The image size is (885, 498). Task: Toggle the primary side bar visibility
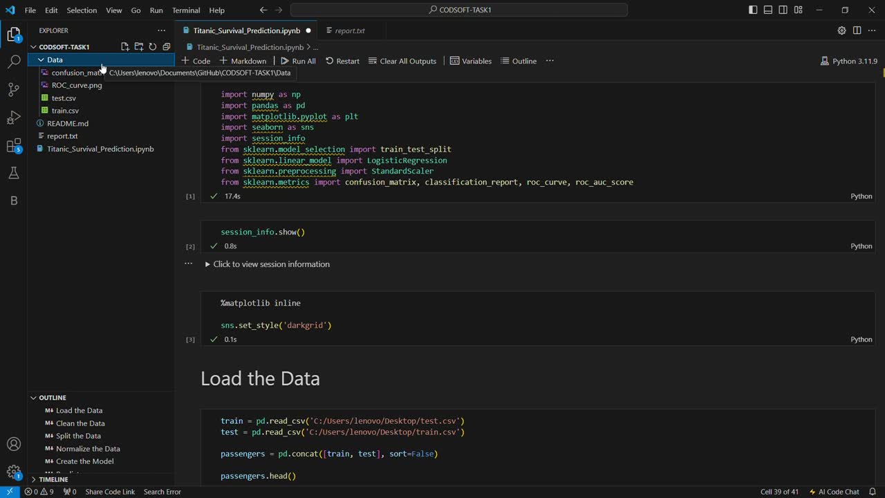(753, 10)
